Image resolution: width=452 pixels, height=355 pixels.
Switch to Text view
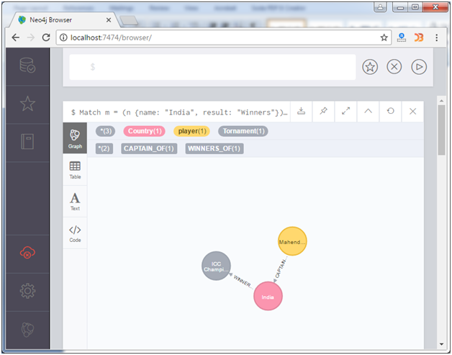coord(75,202)
